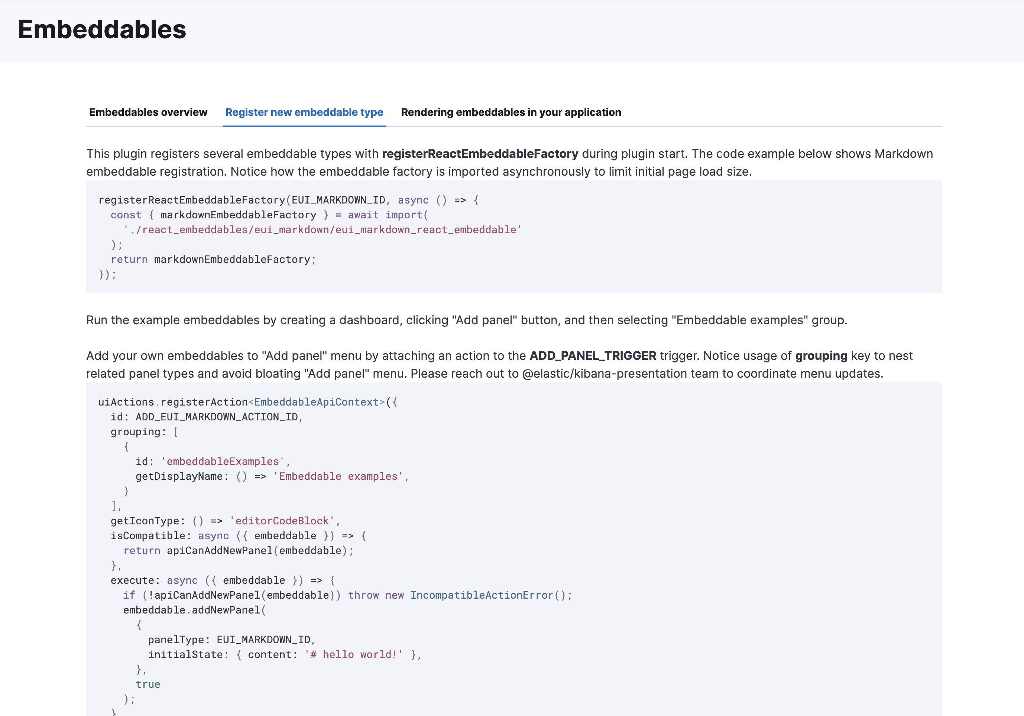Switch to Rendering embeddables in your application tab
The width and height of the screenshot is (1024, 716).
point(511,113)
